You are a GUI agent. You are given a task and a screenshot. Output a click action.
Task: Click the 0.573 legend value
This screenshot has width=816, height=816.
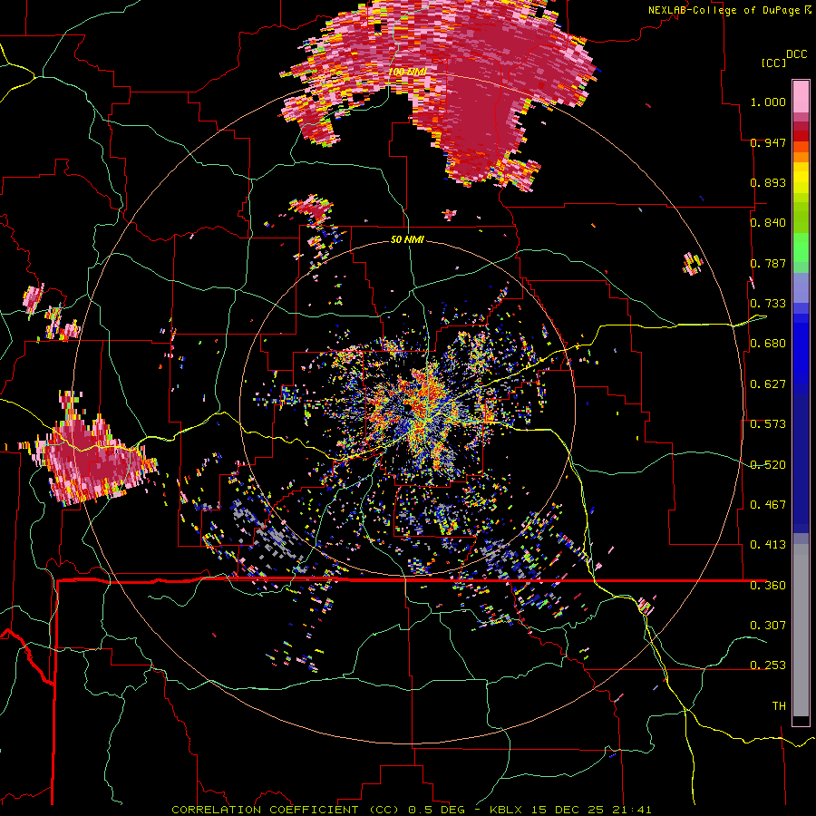point(768,424)
